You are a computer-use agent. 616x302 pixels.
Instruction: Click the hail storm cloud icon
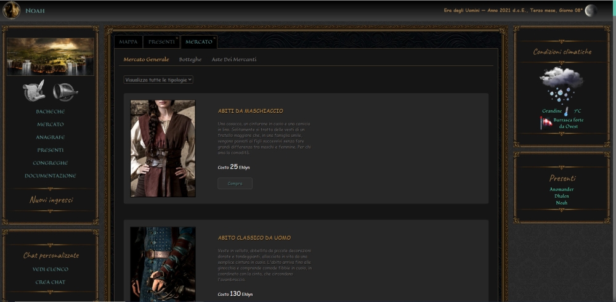pyautogui.click(x=561, y=85)
